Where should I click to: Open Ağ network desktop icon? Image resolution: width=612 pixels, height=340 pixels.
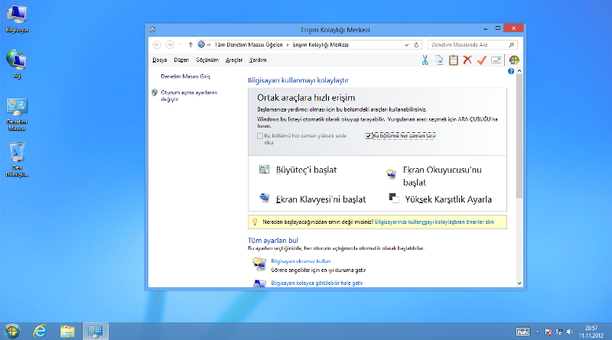pyautogui.click(x=17, y=64)
